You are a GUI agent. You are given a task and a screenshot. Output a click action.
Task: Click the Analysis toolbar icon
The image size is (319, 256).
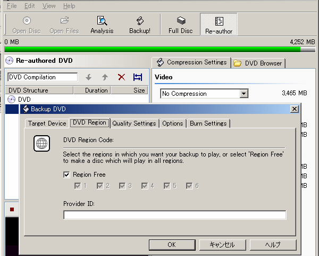tap(102, 24)
